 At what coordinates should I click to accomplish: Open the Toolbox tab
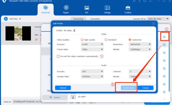tap(128, 10)
